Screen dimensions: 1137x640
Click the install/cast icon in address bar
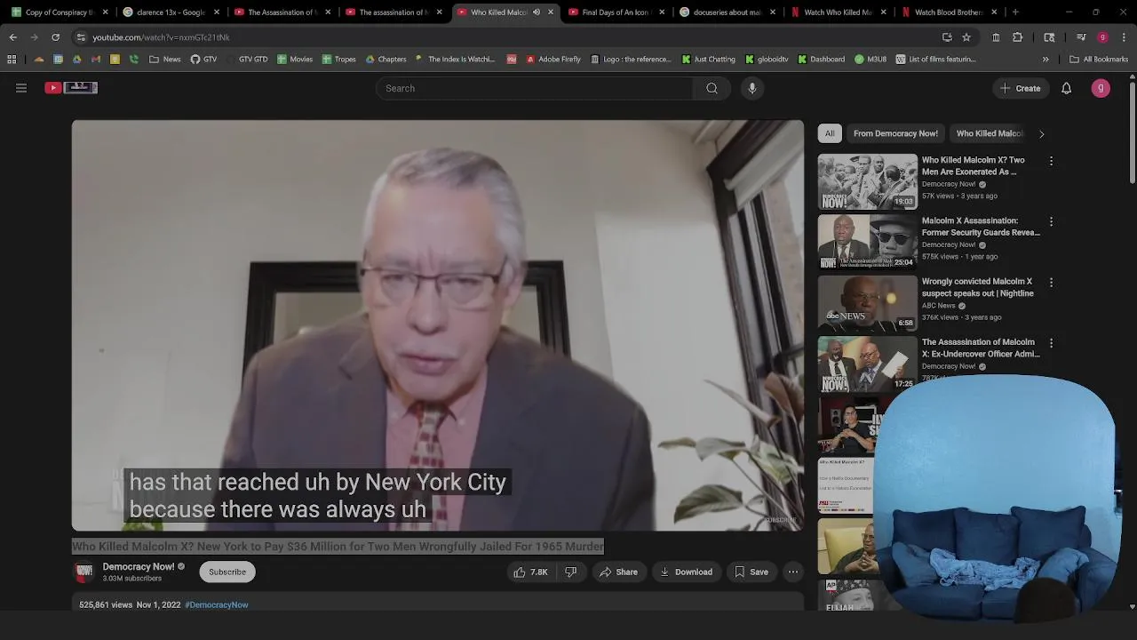click(x=947, y=37)
